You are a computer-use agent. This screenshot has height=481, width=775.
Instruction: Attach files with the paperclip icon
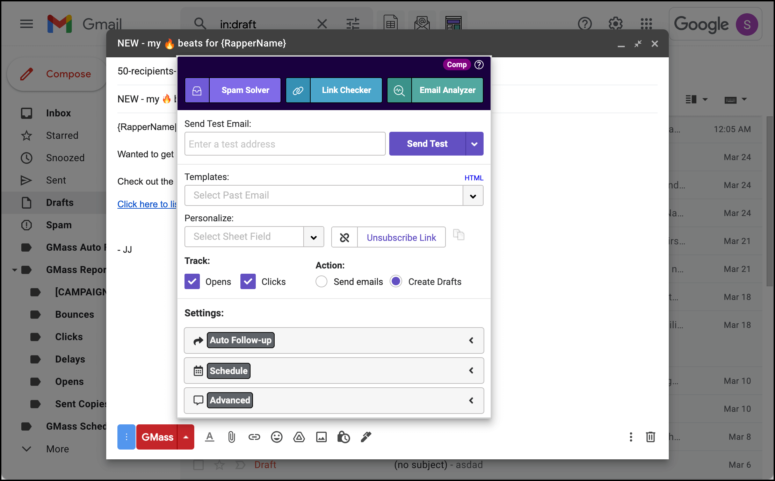232,437
